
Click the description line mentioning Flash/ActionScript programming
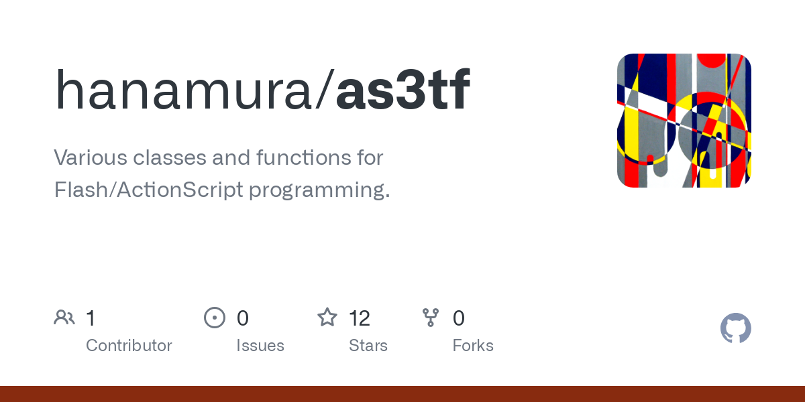(x=221, y=190)
